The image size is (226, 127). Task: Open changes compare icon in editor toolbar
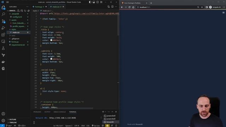pos(108,7)
